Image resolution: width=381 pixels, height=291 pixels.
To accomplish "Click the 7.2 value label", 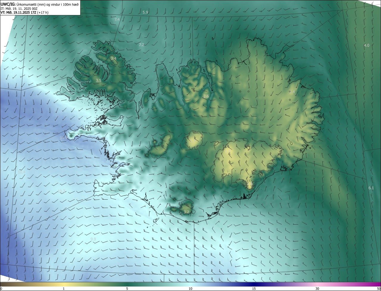I will click(x=141, y=45).
